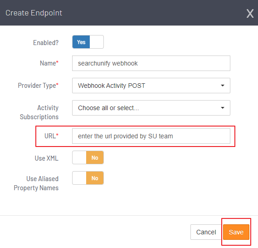
Task: Click the orange No on Use Aliased Property Names
Action: point(95,178)
